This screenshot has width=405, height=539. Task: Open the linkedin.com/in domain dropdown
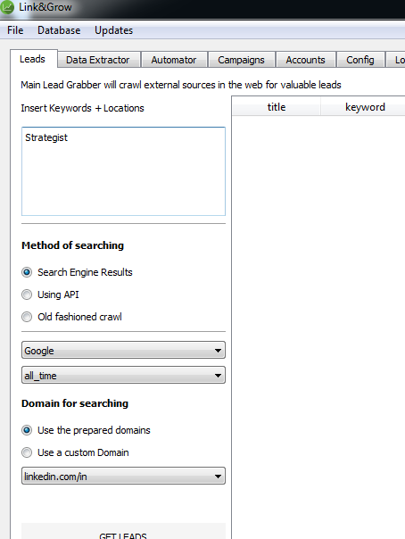click(123, 477)
